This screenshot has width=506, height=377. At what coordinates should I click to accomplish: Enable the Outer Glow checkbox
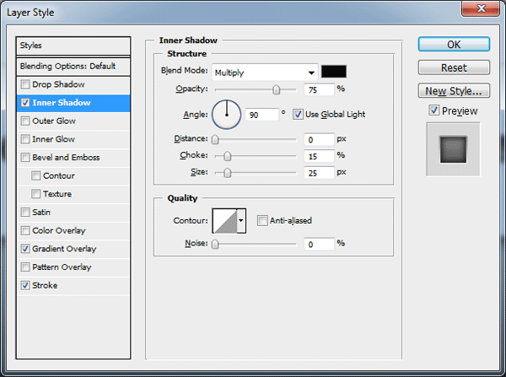(25, 121)
